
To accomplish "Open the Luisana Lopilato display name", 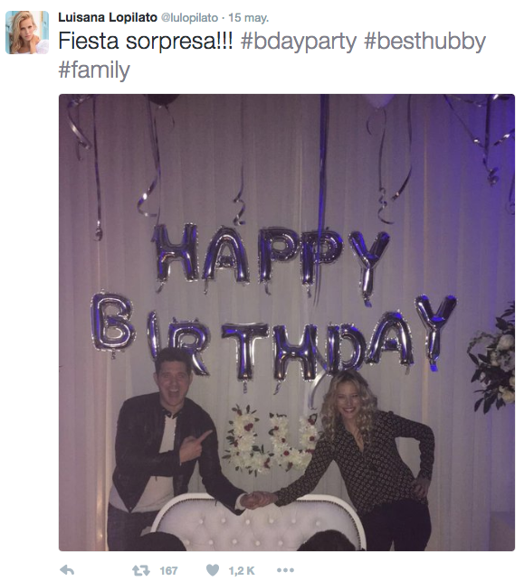I will 108,17.
